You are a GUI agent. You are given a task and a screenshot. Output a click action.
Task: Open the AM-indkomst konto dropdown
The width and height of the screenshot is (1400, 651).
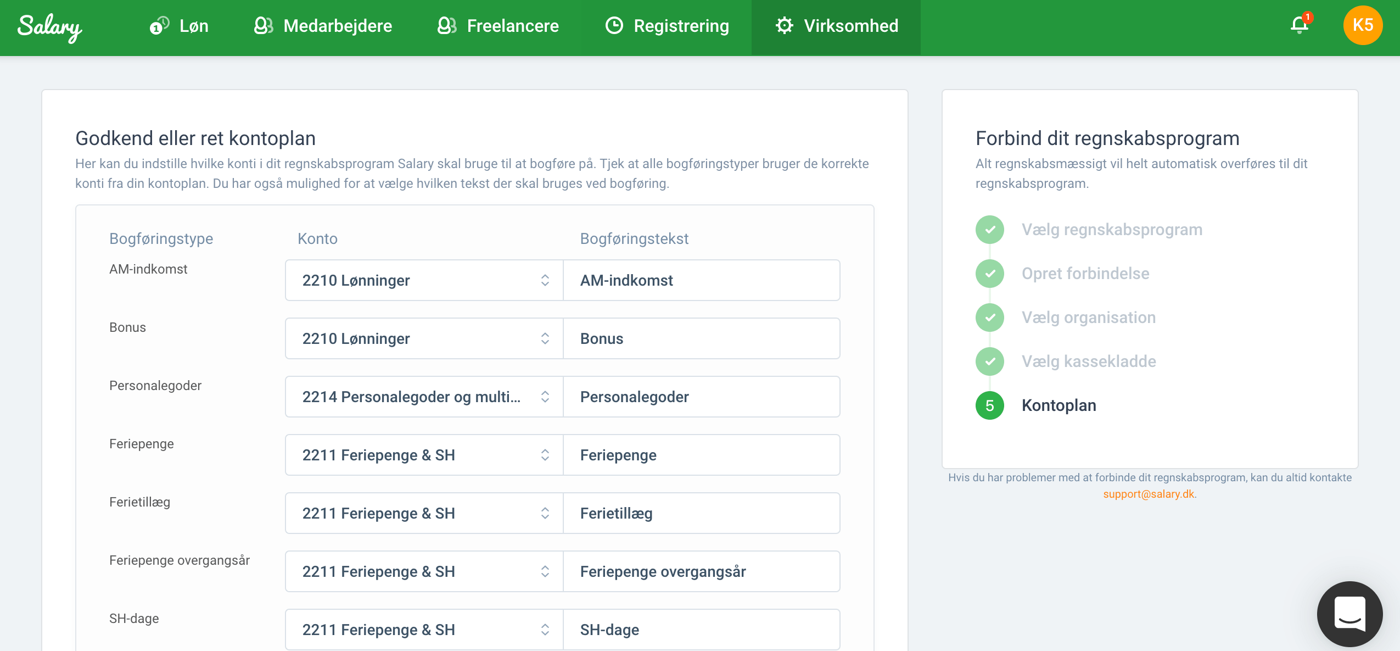[544, 280]
